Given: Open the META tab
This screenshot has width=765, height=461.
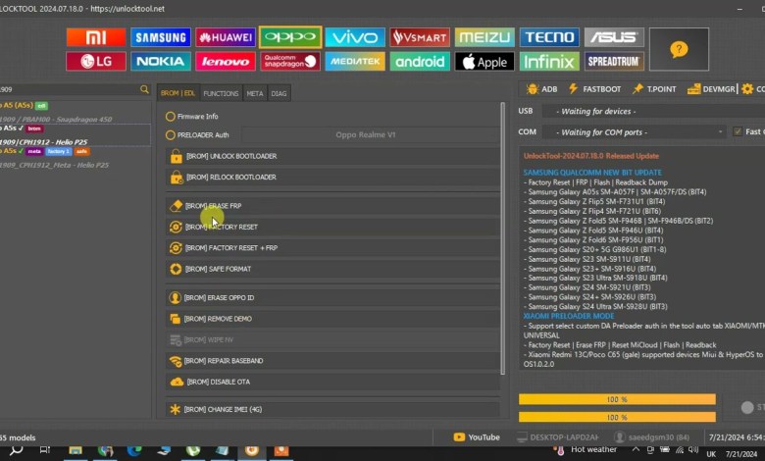Looking at the screenshot, I should (x=254, y=93).
